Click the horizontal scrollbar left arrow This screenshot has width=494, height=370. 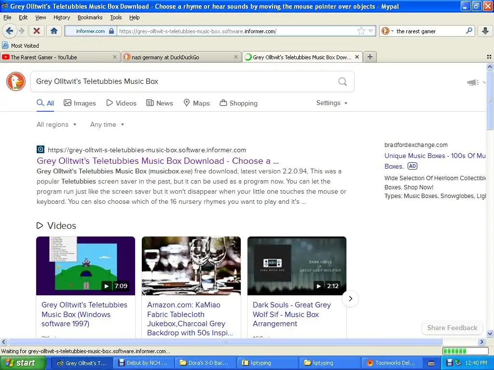pyautogui.click(x=3, y=342)
